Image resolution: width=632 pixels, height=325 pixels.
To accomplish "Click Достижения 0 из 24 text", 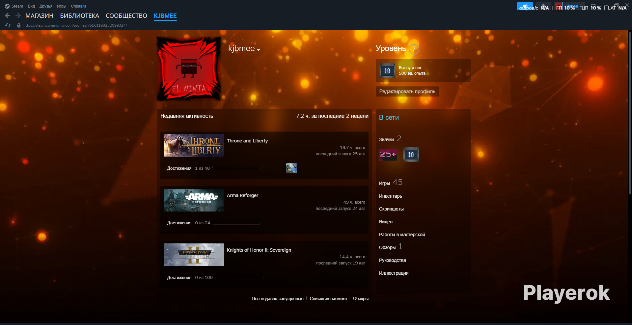I will coord(188,223).
